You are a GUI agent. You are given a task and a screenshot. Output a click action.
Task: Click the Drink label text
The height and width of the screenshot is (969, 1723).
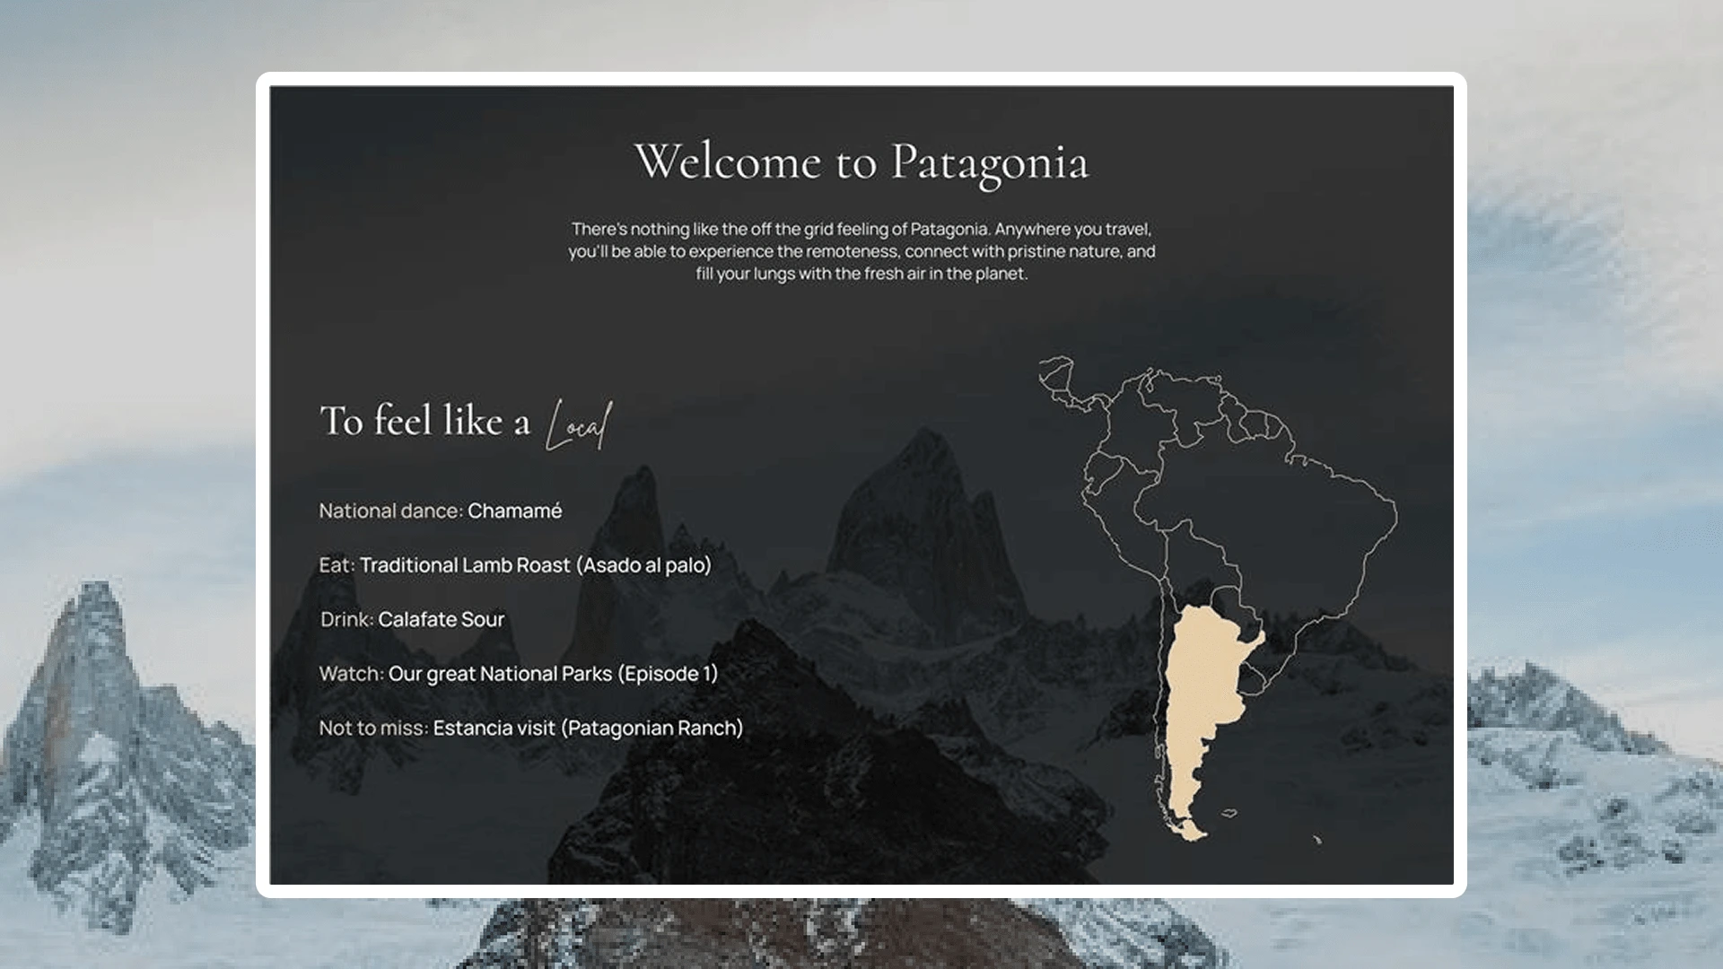pos(346,620)
